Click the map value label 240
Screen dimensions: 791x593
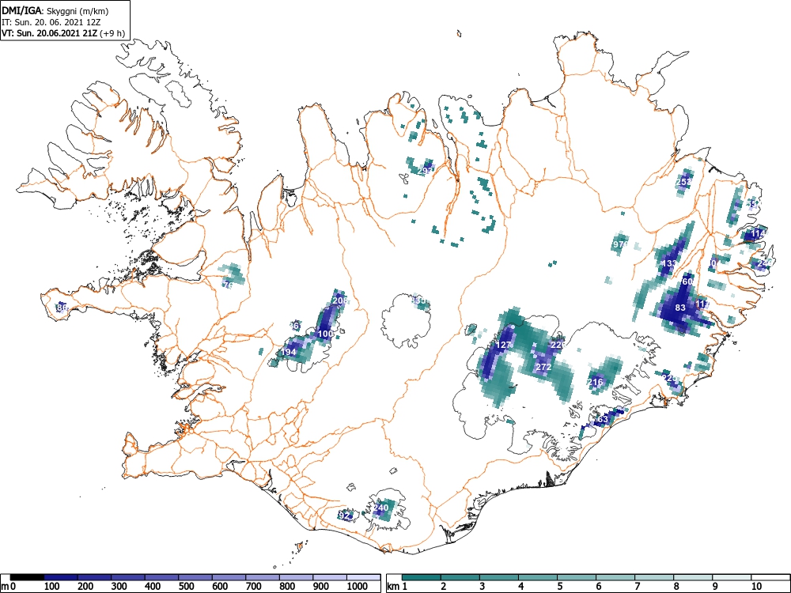(x=381, y=508)
